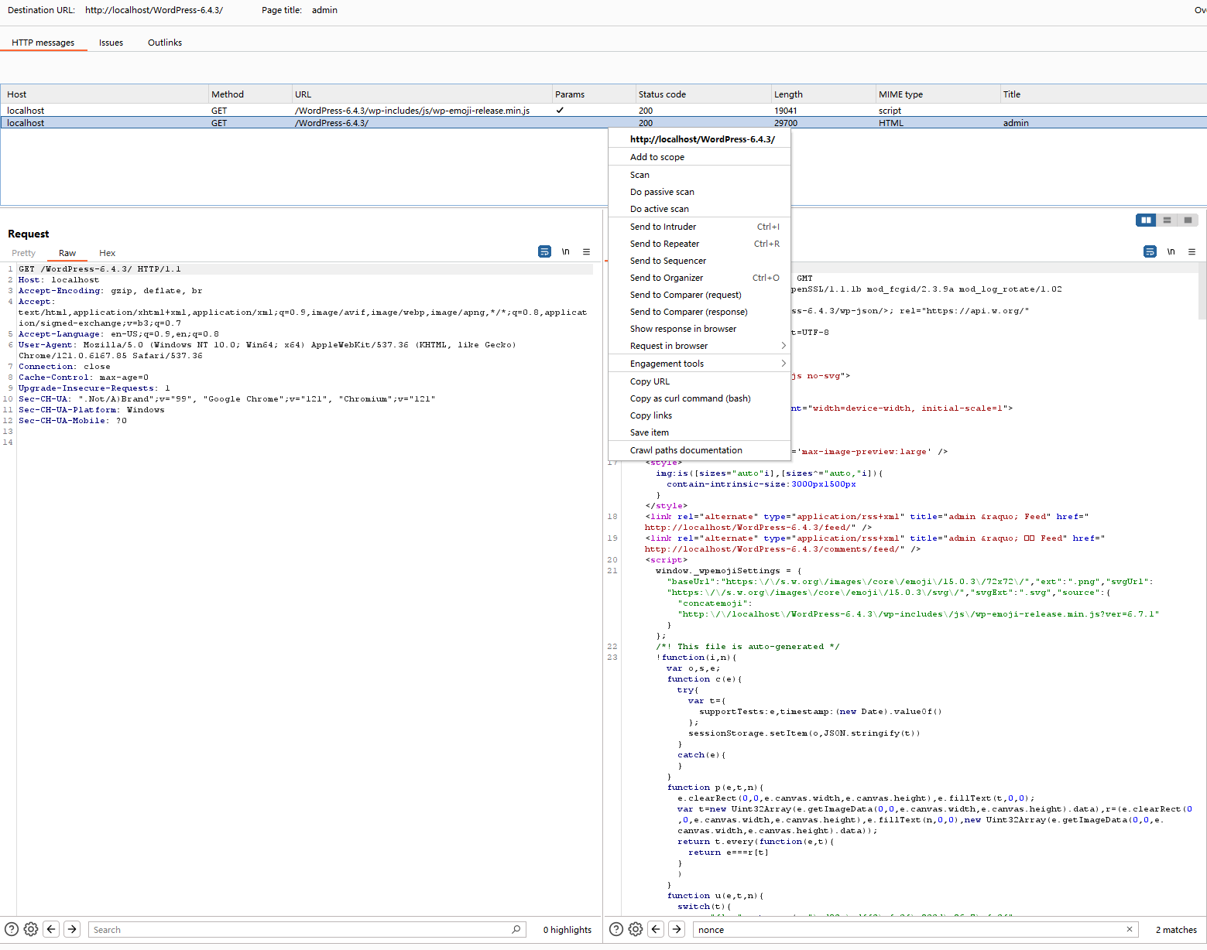Choose 'Copy as curl command (bash)'
This screenshot has width=1207, height=950.
[690, 398]
